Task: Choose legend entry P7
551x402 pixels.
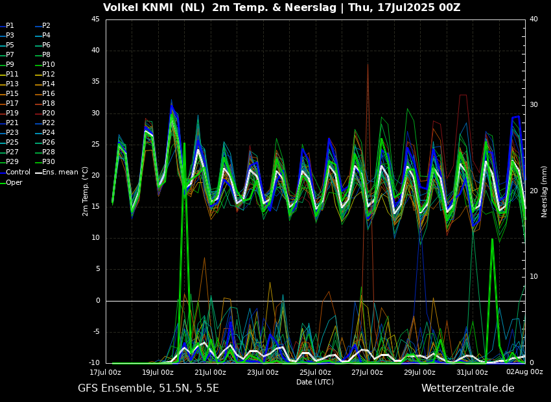Action: point(10,55)
